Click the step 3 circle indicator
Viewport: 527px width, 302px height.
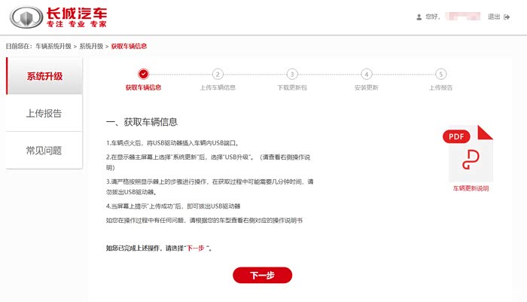[292, 74]
